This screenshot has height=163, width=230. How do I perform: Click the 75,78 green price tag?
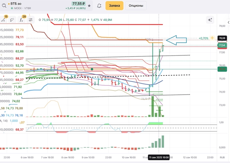(x=222, y=69)
